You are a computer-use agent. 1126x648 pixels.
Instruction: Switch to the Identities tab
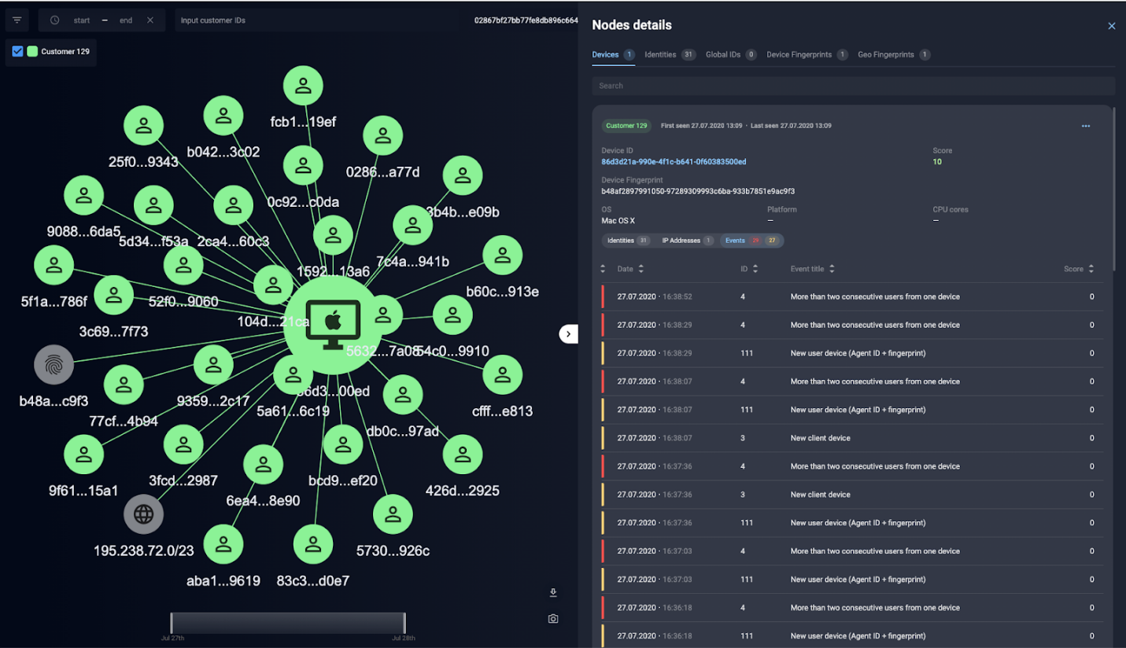(x=670, y=55)
